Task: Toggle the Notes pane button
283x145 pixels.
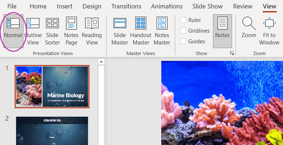Action: (223, 31)
